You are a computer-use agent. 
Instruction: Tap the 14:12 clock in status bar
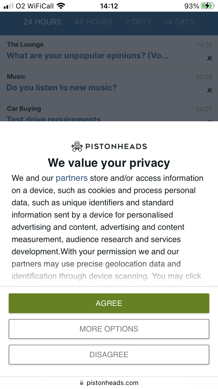[x=109, y=6]
